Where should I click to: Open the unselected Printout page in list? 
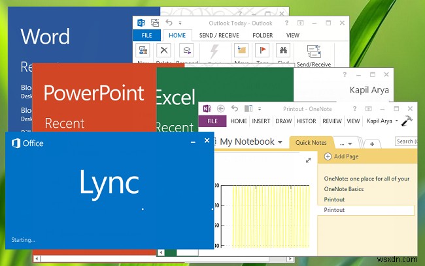[334, 199]
